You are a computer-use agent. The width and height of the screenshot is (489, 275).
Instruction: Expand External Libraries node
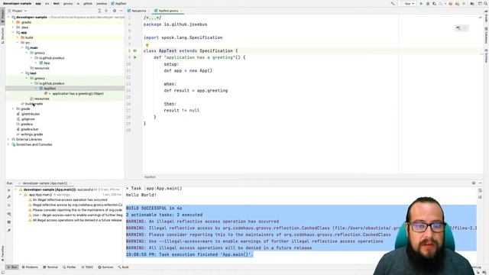pos(8,139)
